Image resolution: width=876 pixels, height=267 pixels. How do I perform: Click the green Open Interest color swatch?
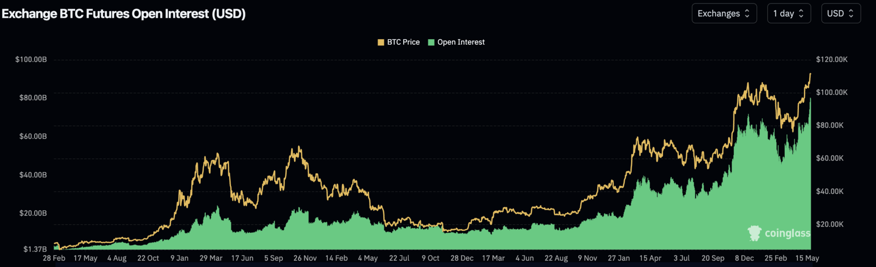(x=431, y=42)
